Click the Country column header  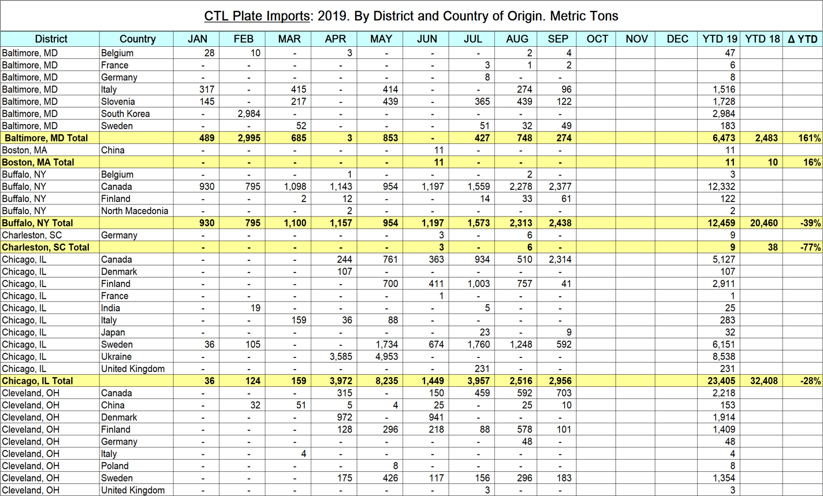pos(137,39)
